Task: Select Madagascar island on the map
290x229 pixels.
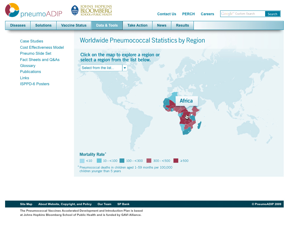Action: point(199,124)
